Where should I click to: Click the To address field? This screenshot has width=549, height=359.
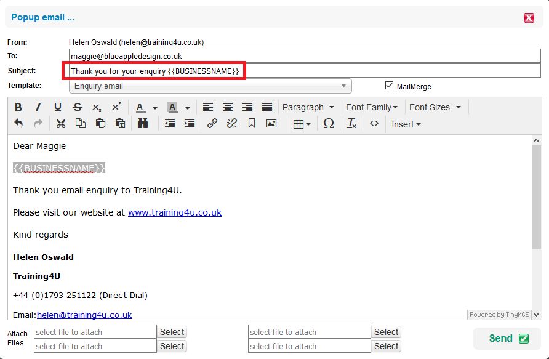tap(305, 56)
